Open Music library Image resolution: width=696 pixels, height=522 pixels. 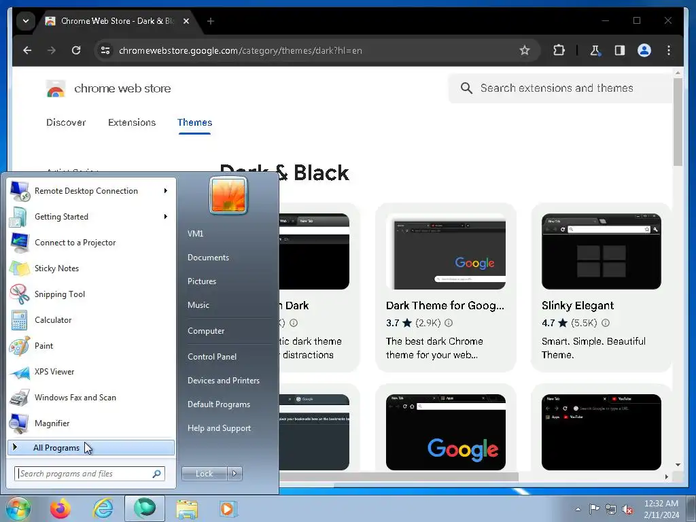[x=198, y=305]
